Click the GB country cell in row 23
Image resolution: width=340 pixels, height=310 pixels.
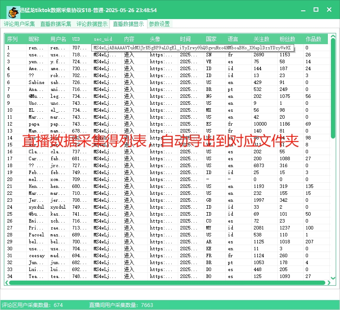[208, 200]
